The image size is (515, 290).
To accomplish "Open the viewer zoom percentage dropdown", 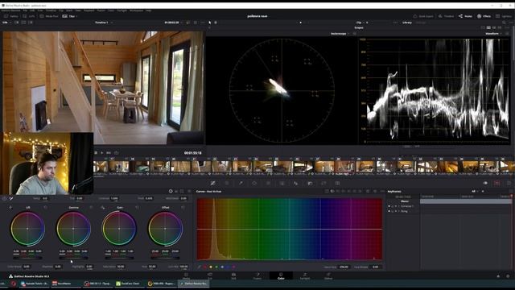I will pos(6,23).
